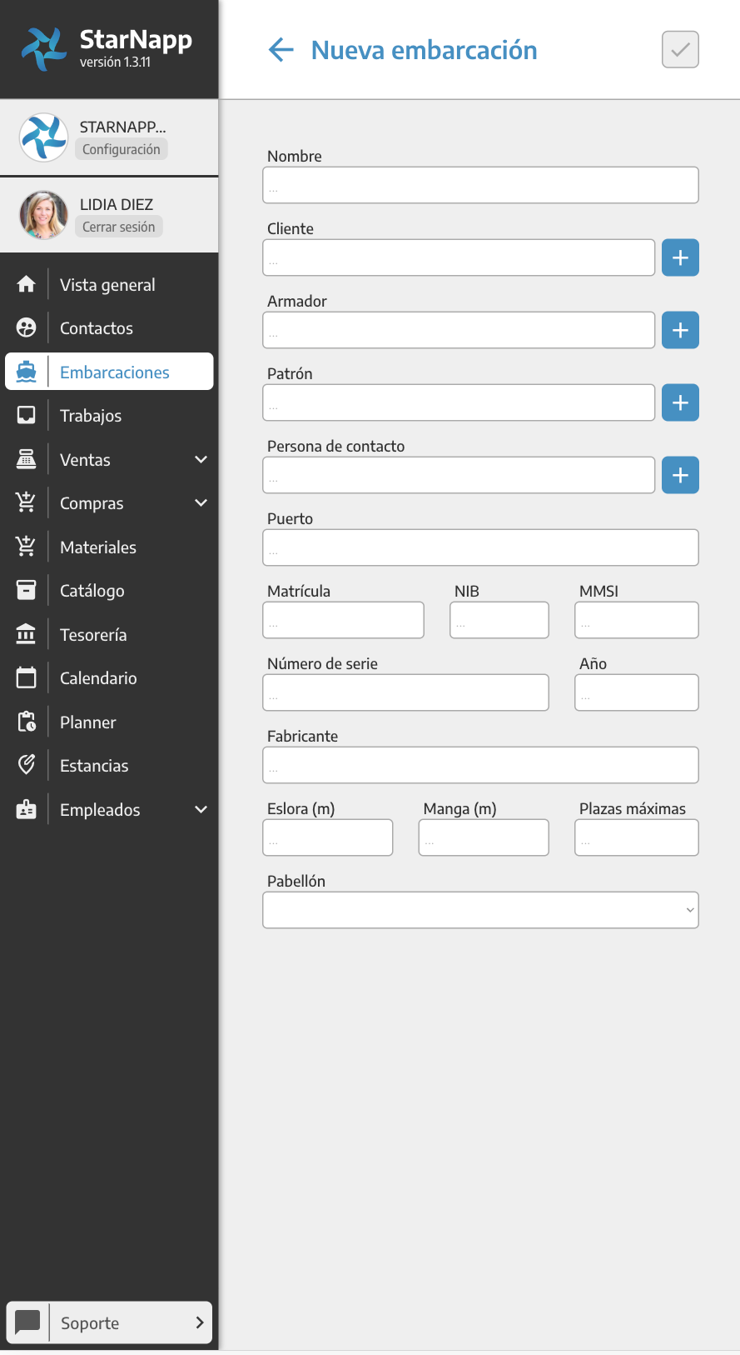Open the Pabellón dropdown

click(x=480, y=910)
